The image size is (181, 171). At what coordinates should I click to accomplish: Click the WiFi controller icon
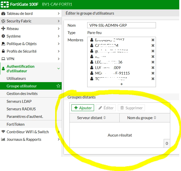tap(3, 131)
